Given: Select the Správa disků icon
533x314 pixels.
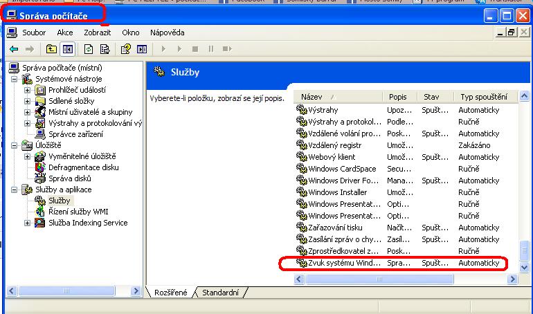Looking at the screenshot, I should point(40,178).
